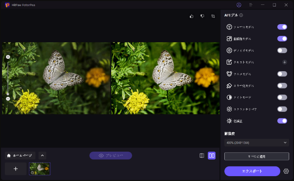Viewport: 294px width, 181px height.
Task: Disable the 超解像モデル toggle
Action: (x=282, y=39)
